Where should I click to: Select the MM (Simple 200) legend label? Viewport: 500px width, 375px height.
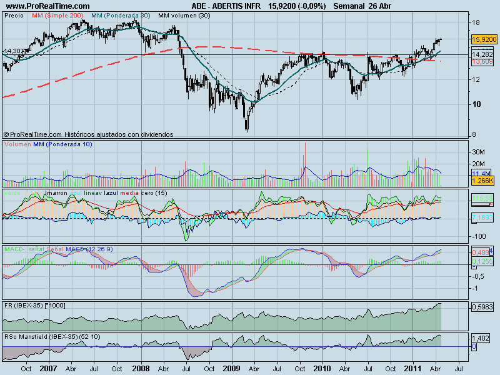coord(57,16)
